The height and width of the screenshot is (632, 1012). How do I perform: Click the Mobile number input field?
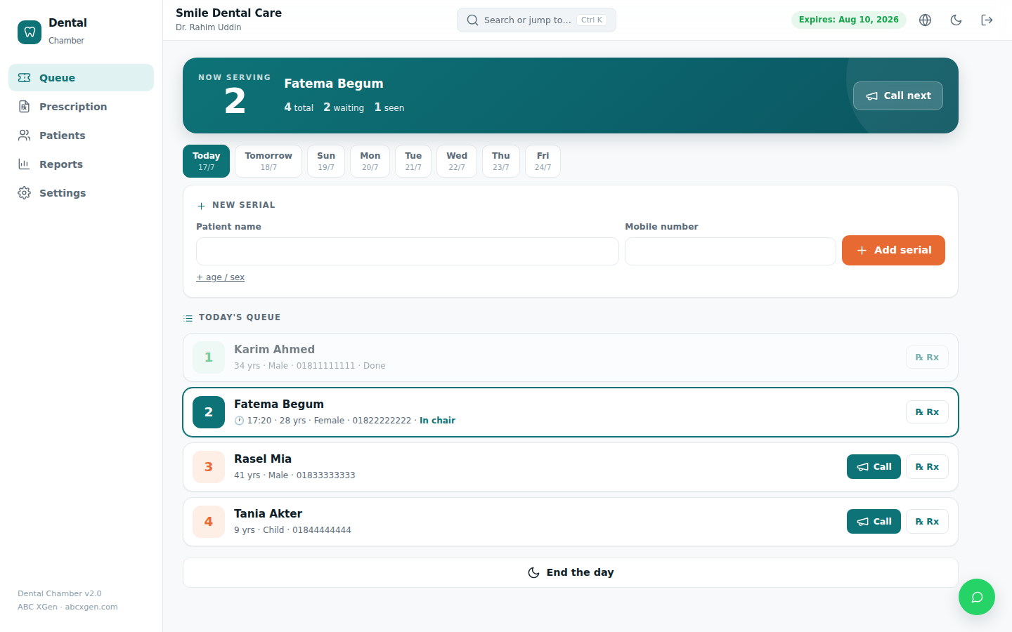[730, 251]
